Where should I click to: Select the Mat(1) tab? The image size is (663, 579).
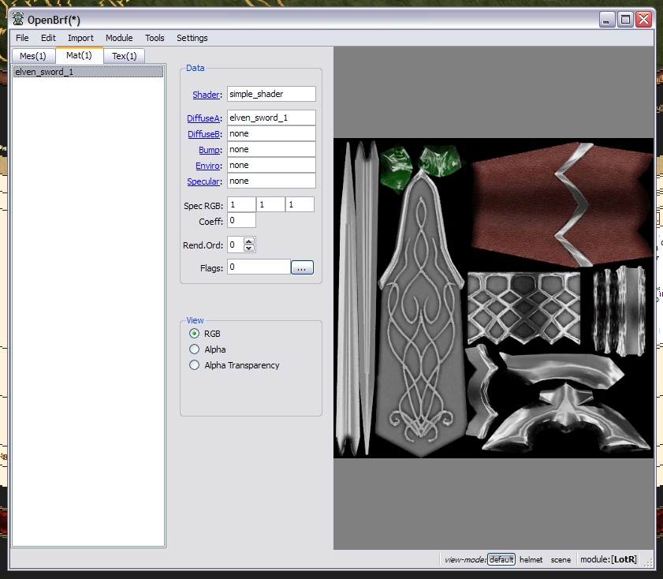79,55
